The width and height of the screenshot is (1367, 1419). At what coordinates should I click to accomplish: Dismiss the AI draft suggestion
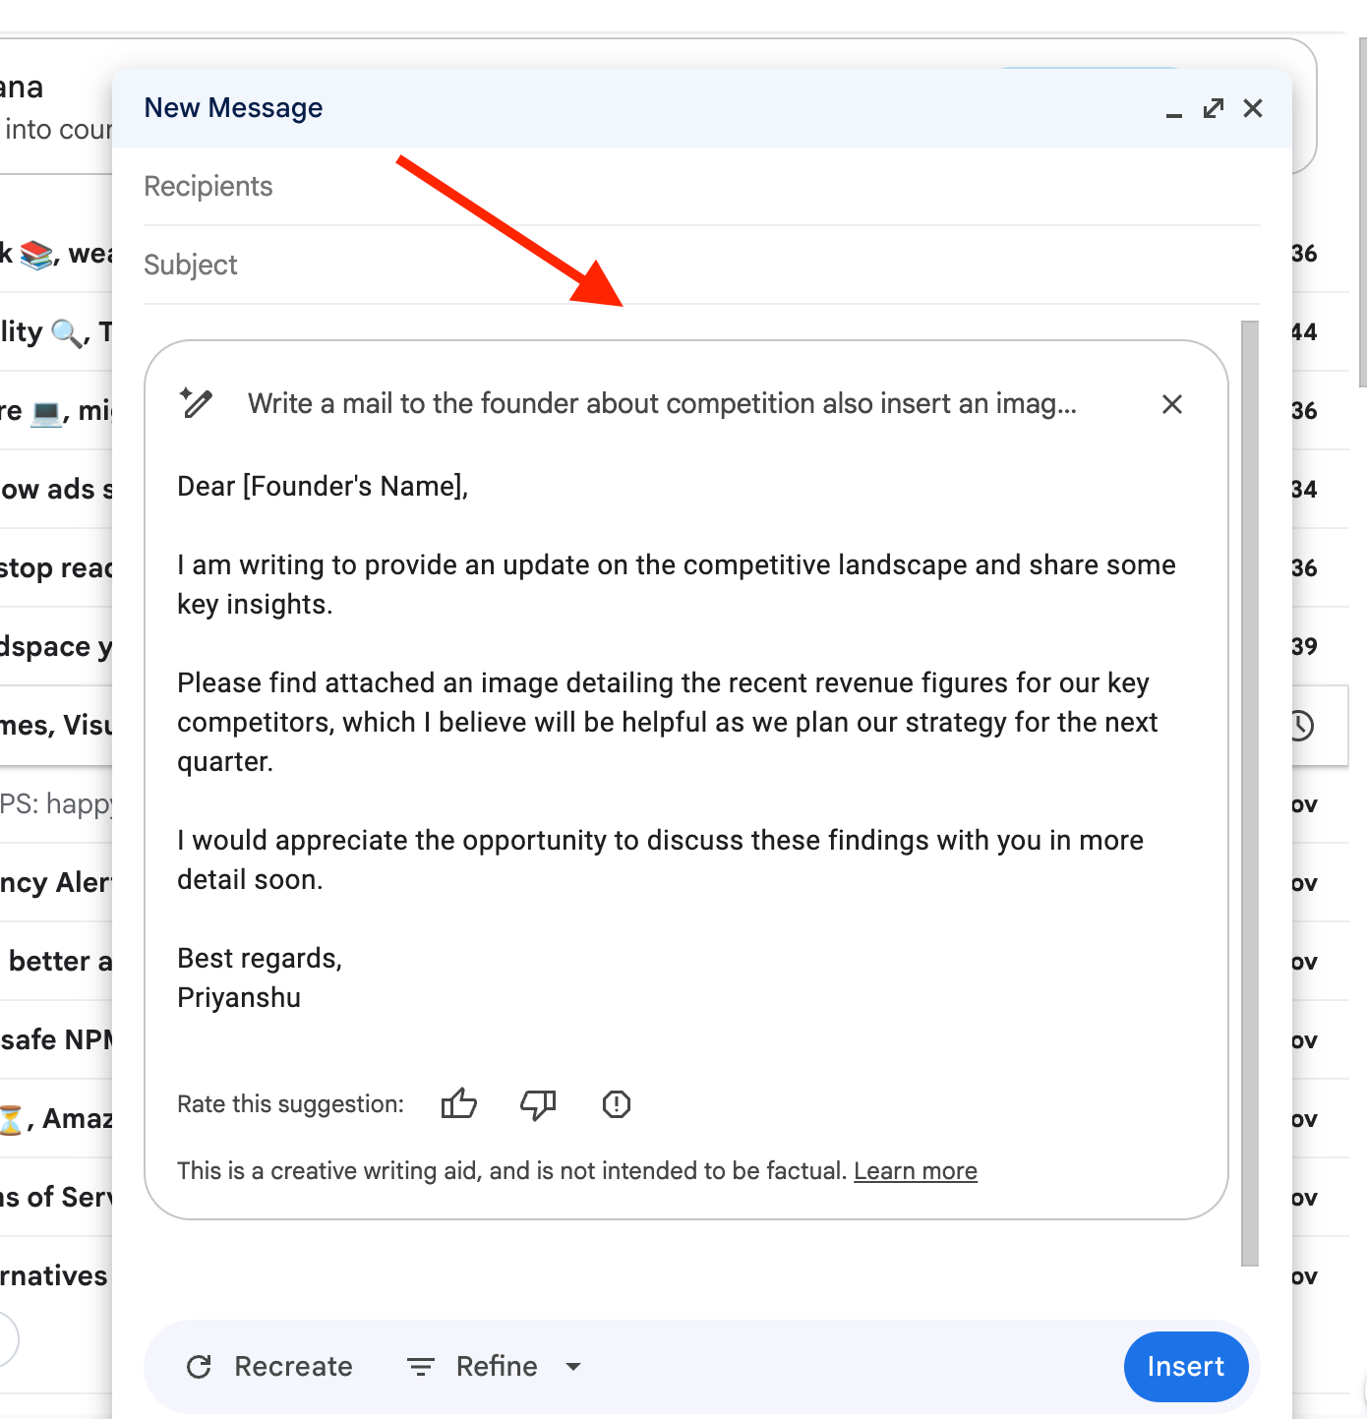(x=1171, y=404)
